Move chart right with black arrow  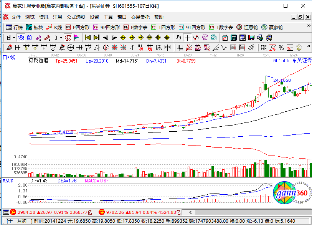(114, 38)
